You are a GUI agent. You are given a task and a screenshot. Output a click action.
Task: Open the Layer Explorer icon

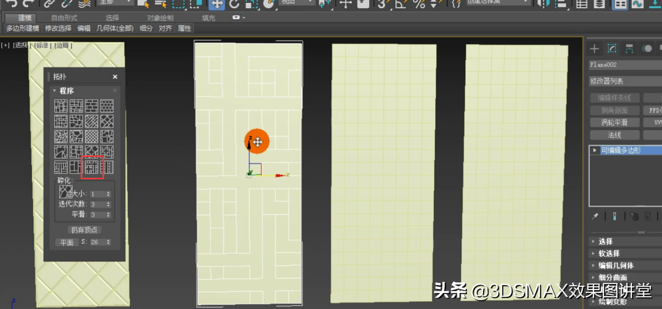pyautogui.click(x=600, y=3)
